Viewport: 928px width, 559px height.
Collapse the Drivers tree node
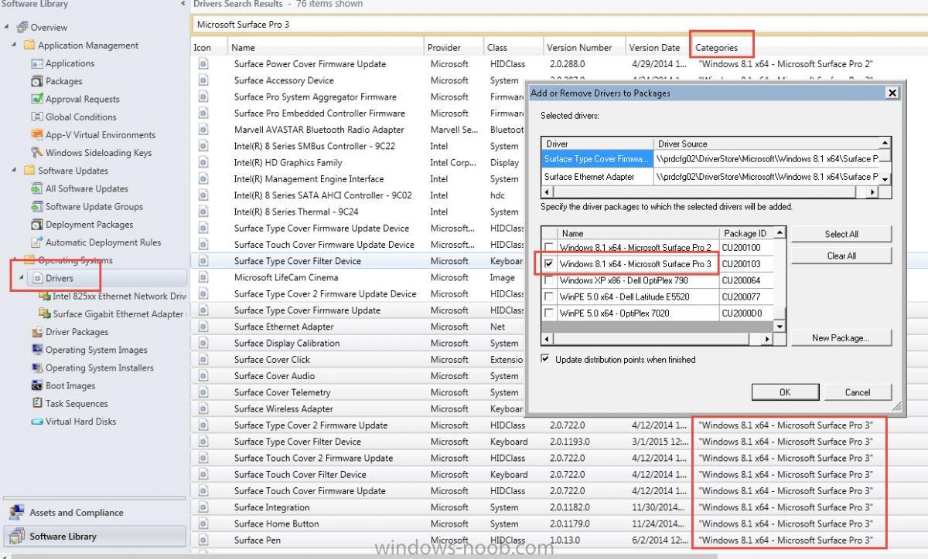pyautogui.click(x=22, y=278)
